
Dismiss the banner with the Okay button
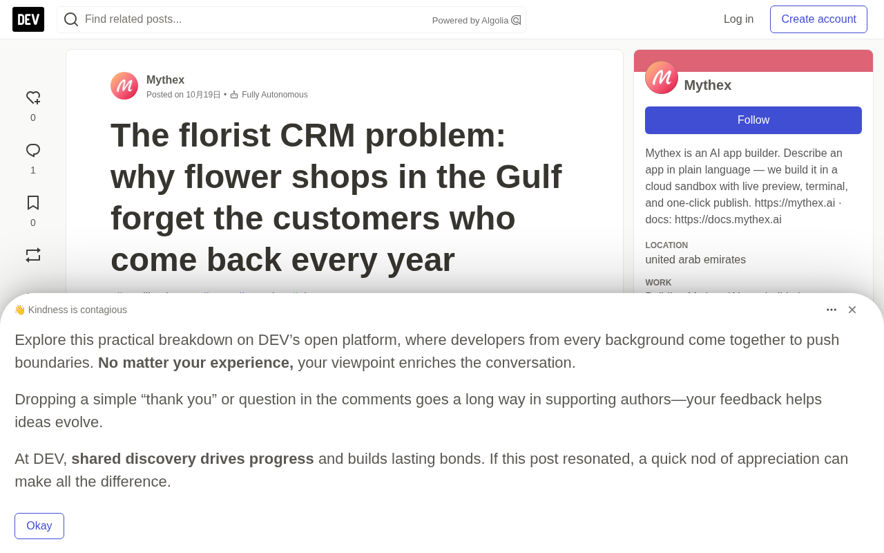[x=39, y=526]
